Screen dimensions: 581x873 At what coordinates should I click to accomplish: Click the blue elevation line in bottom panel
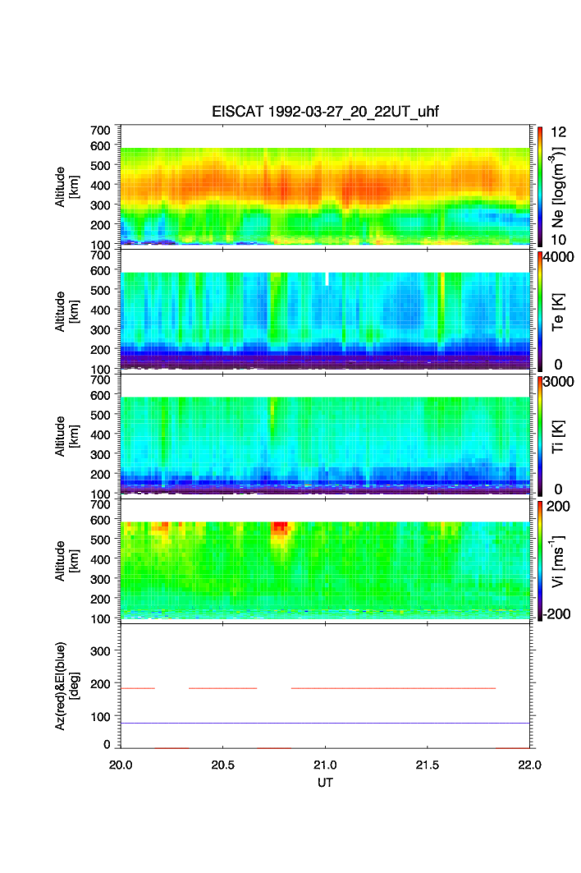(325, 723)
